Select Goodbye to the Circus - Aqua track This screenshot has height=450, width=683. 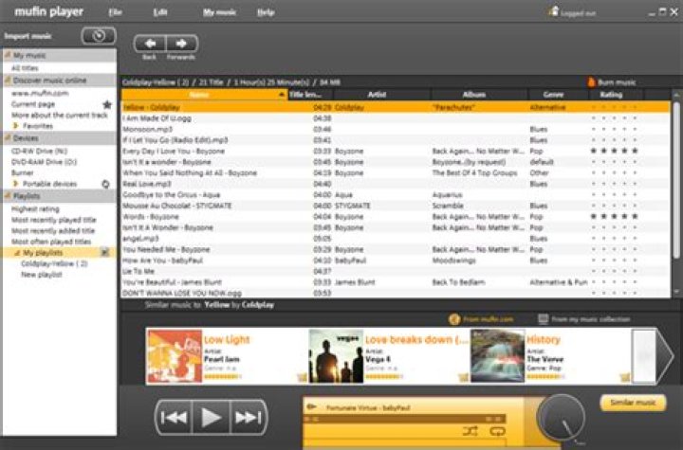396,194
